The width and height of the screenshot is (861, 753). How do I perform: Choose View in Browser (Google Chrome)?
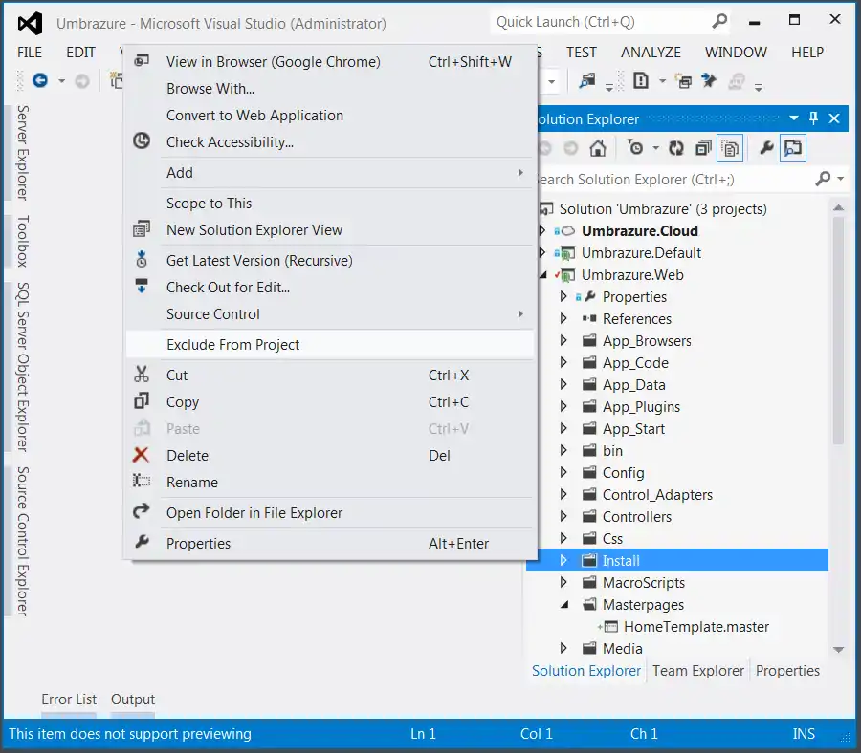pos(330,61)
